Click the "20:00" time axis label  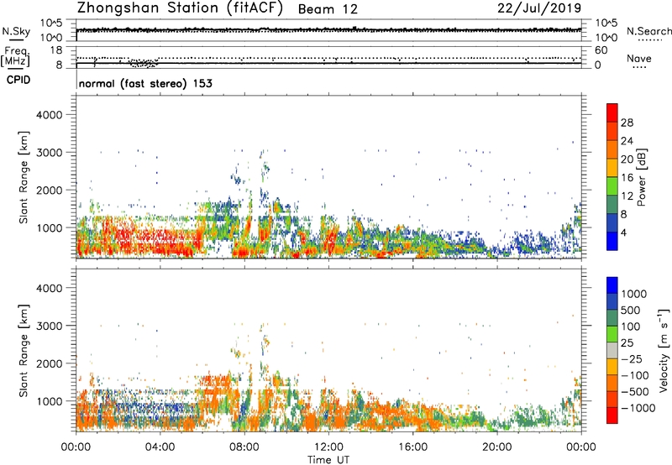point(497,447)
